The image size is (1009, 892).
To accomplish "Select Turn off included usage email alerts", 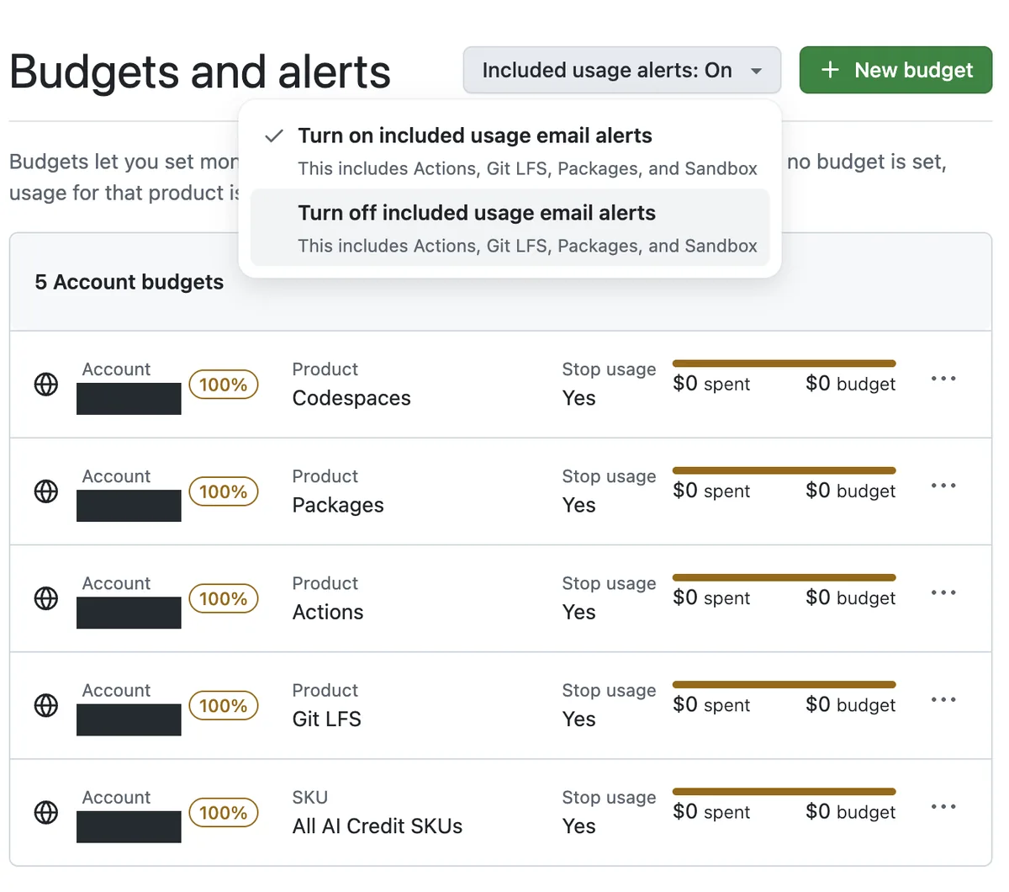I will 510,227.
